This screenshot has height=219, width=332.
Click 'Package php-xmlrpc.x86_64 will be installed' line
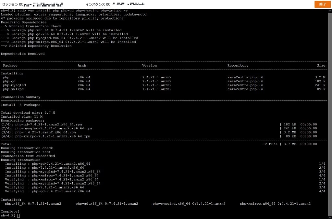68,42
